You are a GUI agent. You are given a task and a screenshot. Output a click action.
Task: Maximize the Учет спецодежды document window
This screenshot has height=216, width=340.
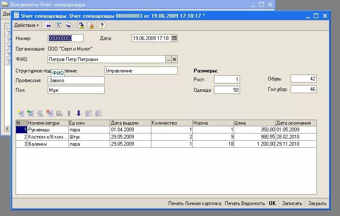316,16
